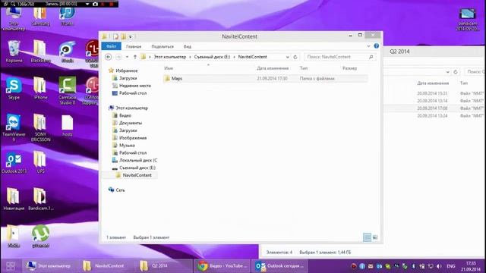The width and height of the screenshot is (486, 273).
Task: Sort by the Размер column header
Action: (349, 68)
